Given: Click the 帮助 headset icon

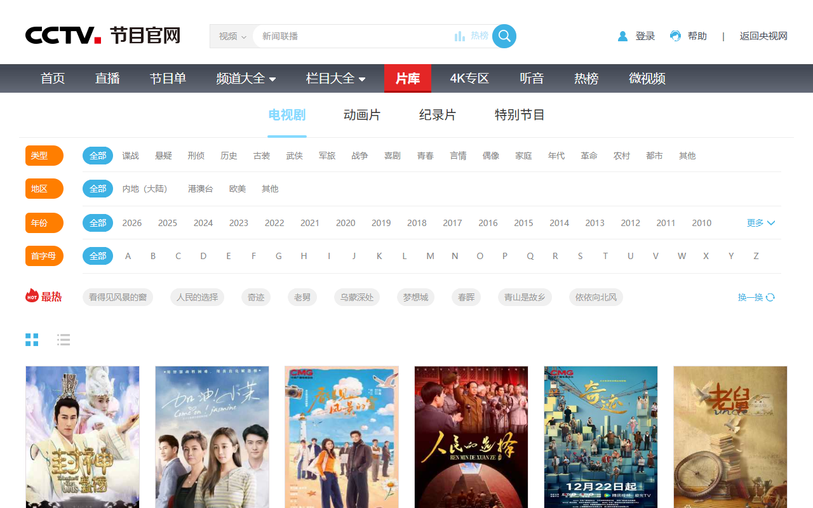Looking at the screenshot, I should click(x=675, y=36).
